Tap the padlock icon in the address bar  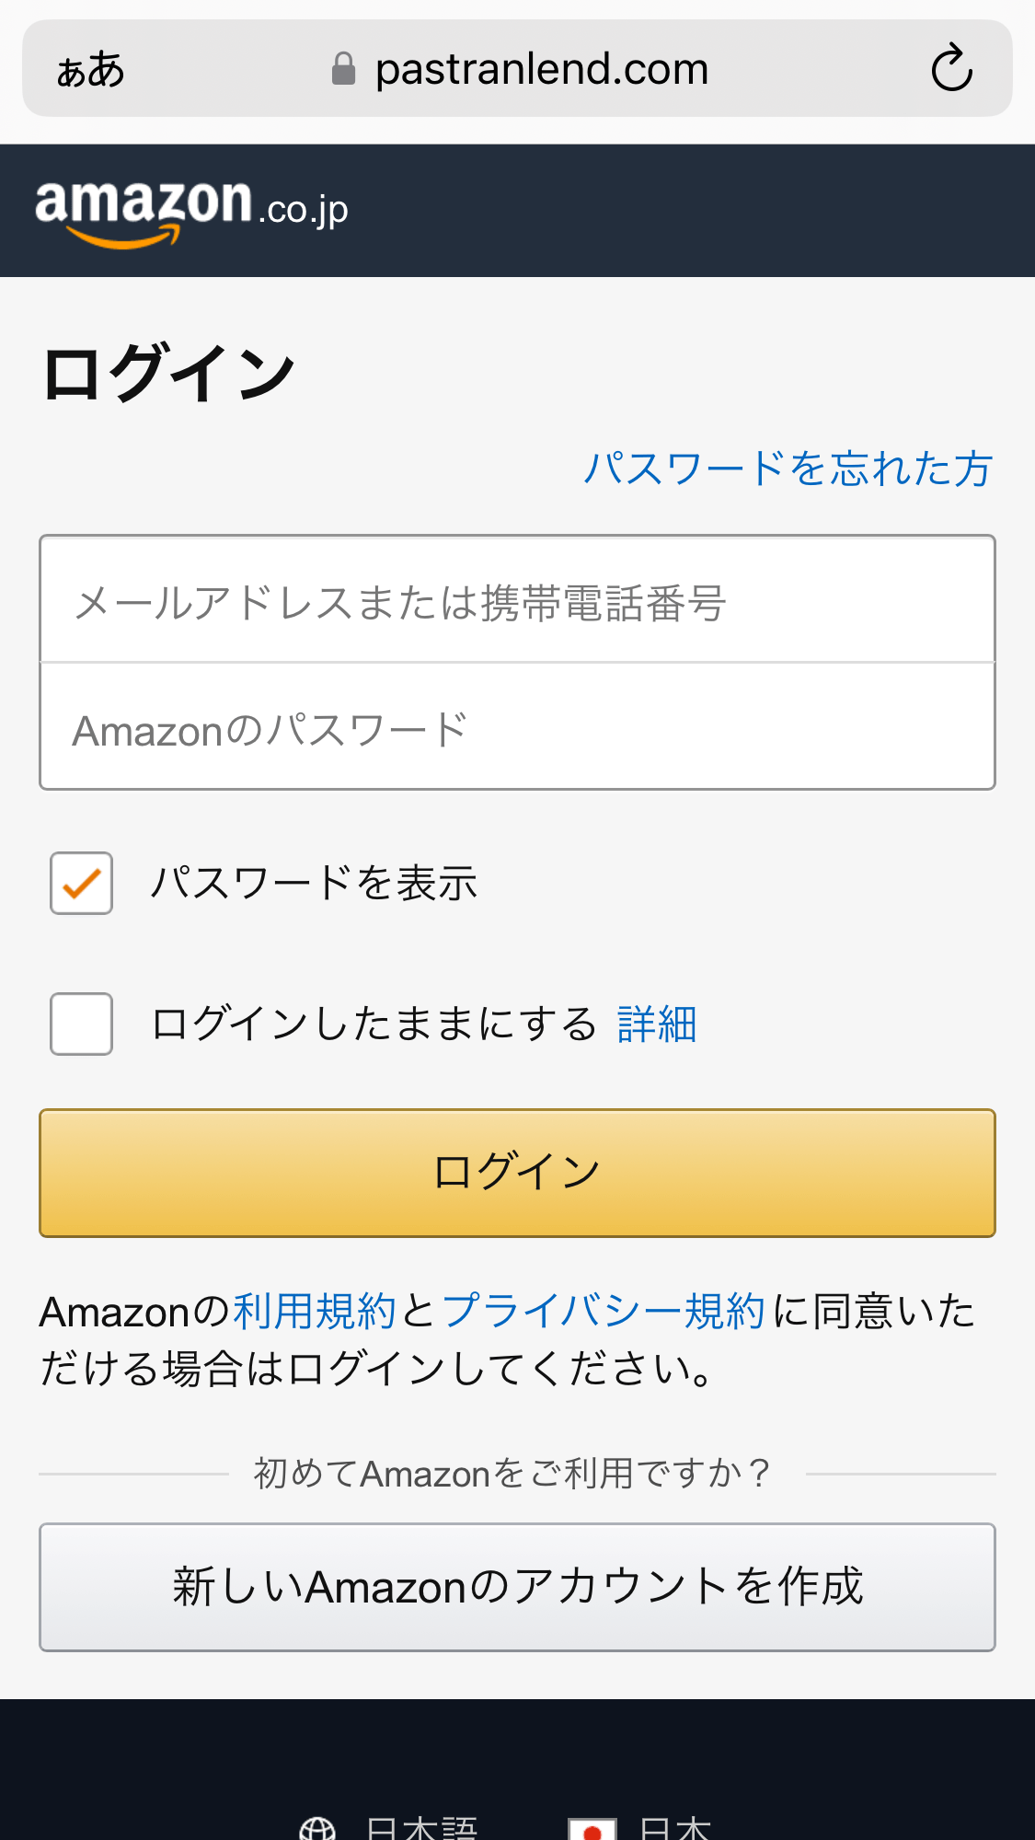pyautogui.click(x=343, y=68)
